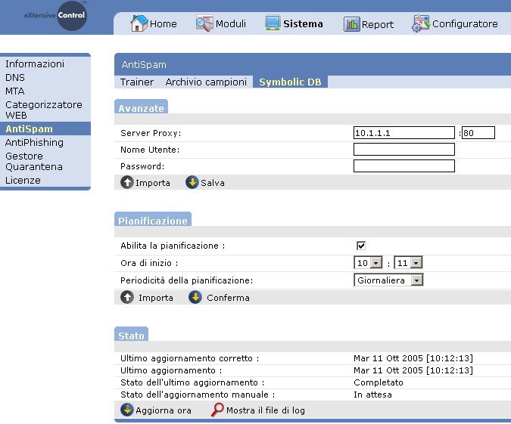
Task: Expand the start minute dropdown
Action: (x=408, y=263)
